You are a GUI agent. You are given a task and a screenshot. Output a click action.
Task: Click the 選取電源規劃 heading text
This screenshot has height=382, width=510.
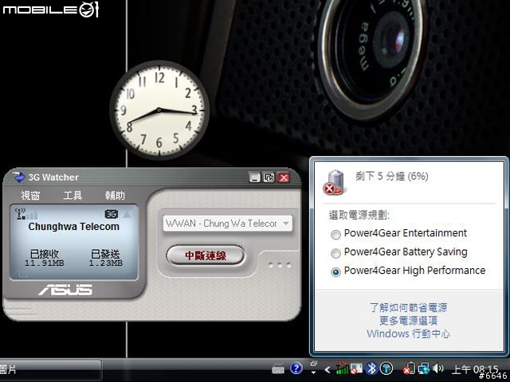[x=359, y=215]
